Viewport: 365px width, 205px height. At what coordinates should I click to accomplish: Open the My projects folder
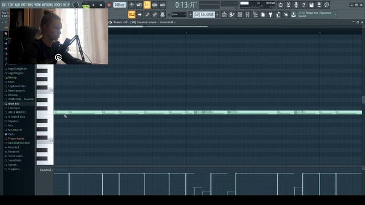click(15, 130)
